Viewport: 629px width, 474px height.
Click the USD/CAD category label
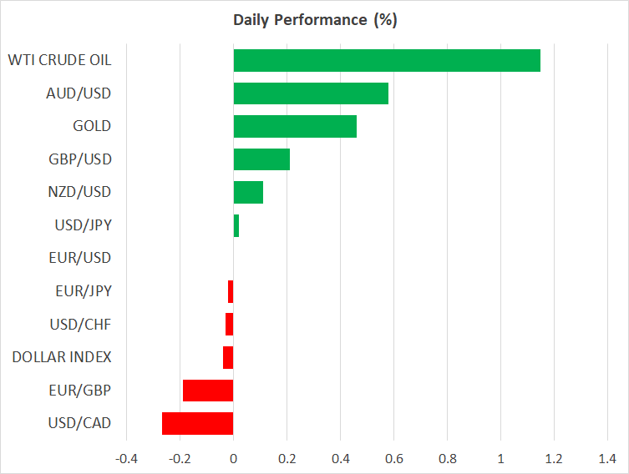80,423
